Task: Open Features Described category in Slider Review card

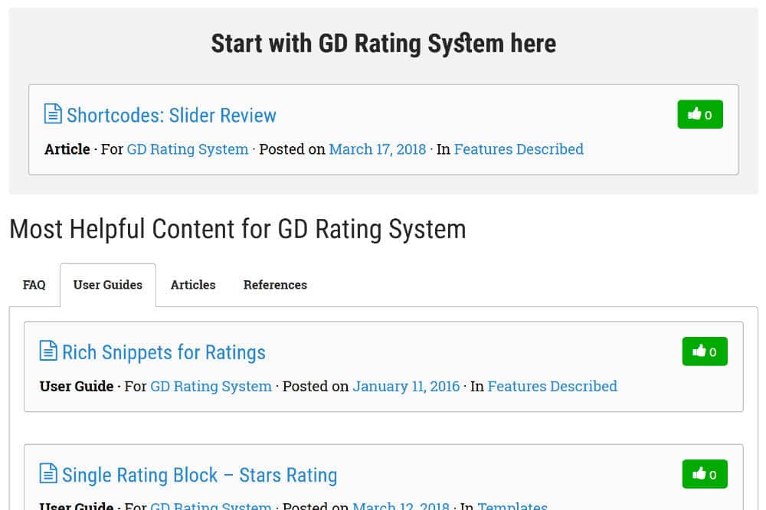Action: point(519,149)
